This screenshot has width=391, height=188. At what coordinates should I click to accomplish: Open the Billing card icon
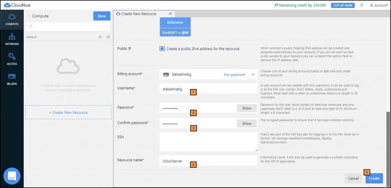(x=12, y=78)
